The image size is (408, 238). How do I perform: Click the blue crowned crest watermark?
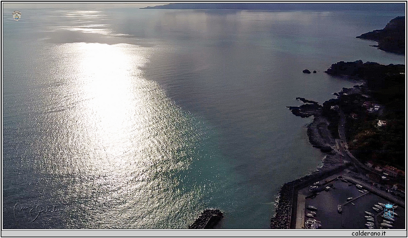pyautogui.click(x=389, y=210)
